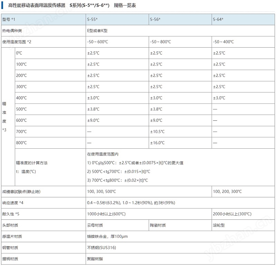Select the 头部材质 label

click(10, 225)
